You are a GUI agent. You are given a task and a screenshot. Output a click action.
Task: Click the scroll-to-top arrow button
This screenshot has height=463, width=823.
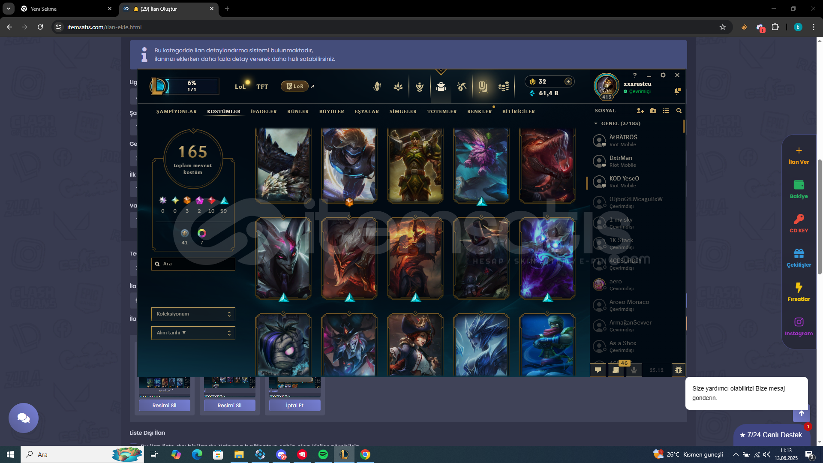click(x=802, y=414)
